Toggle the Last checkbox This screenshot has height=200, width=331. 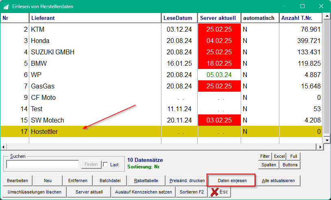[x=106, y=165]
